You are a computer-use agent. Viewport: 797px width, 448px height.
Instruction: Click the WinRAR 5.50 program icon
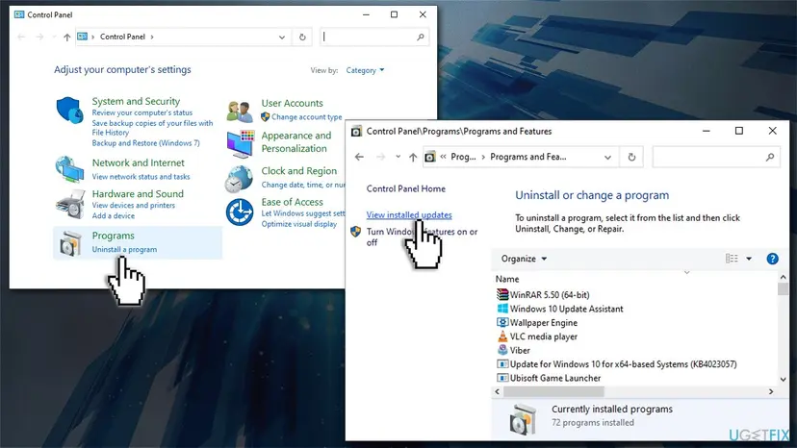502,294
